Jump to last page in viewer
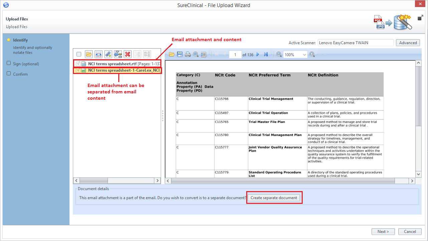Viewport: 428px width, 241px height. (x=266, y=55)
